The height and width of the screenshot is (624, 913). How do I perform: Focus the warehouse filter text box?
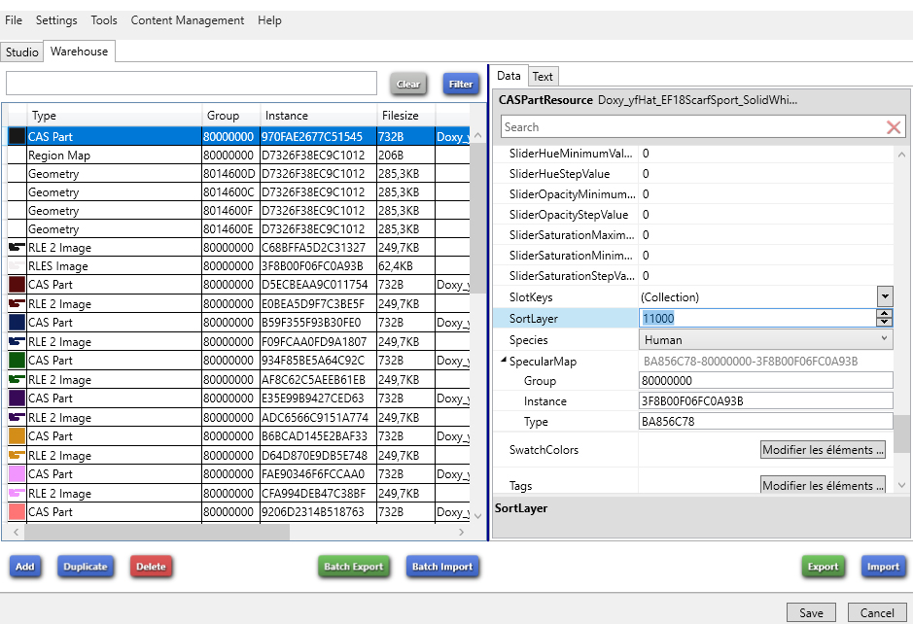click(x=192, y=84)
